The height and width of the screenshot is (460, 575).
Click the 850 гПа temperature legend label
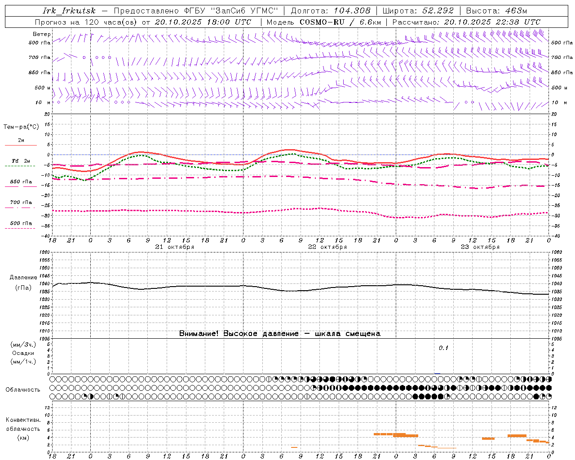[x=21, y=182]
